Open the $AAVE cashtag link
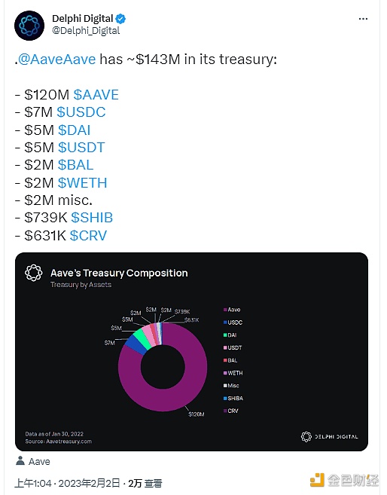387x495 pixels. click(96, 95)
